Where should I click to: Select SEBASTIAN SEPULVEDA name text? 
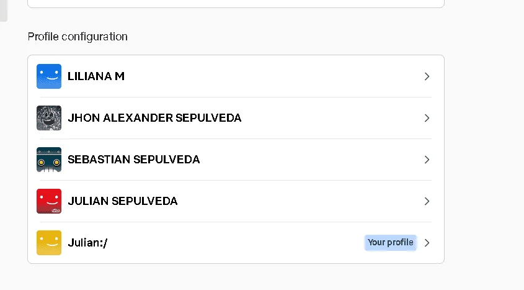coord(134,160)
